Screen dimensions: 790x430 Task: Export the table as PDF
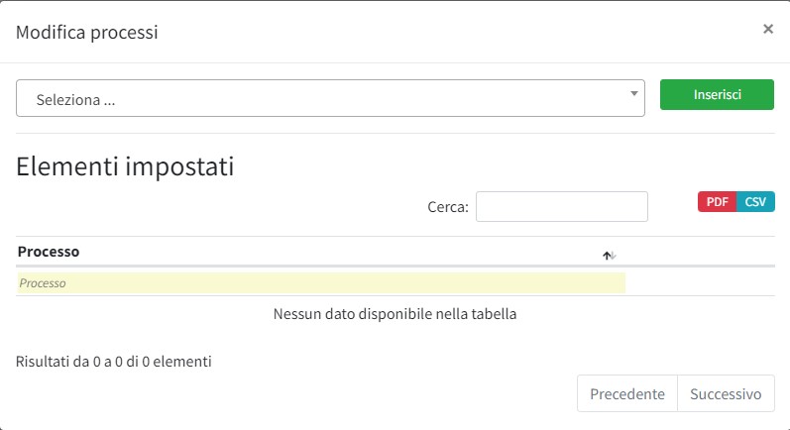point(717,202)
